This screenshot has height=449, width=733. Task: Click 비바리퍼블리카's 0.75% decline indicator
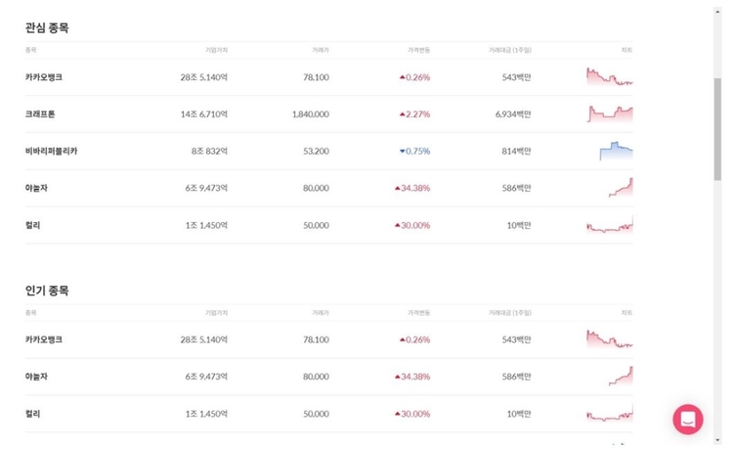click(413, 152)
